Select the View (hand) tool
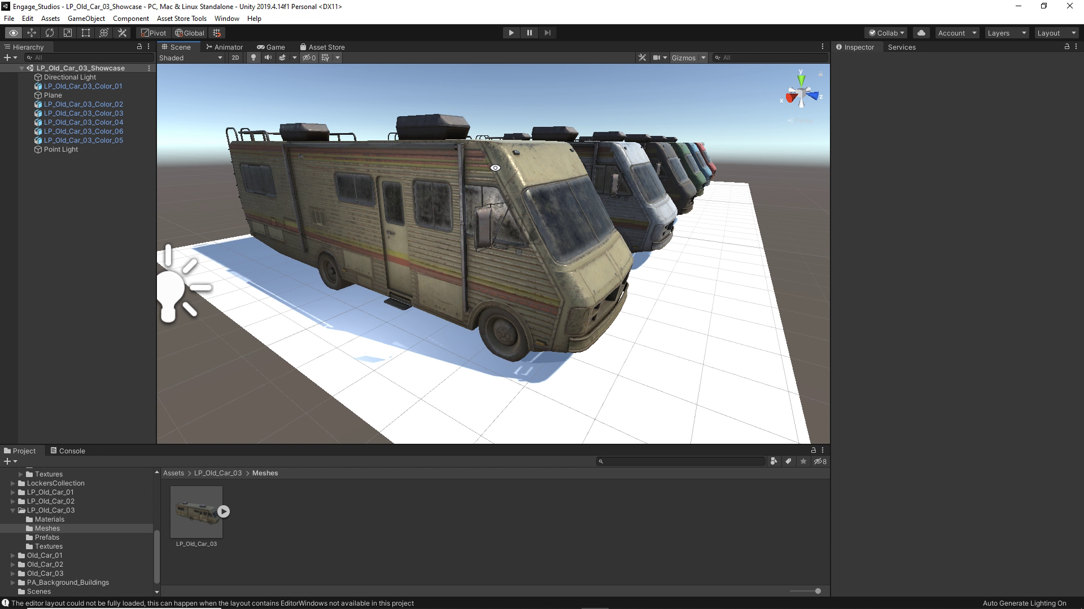The image size is (1084, 609). 14,33
